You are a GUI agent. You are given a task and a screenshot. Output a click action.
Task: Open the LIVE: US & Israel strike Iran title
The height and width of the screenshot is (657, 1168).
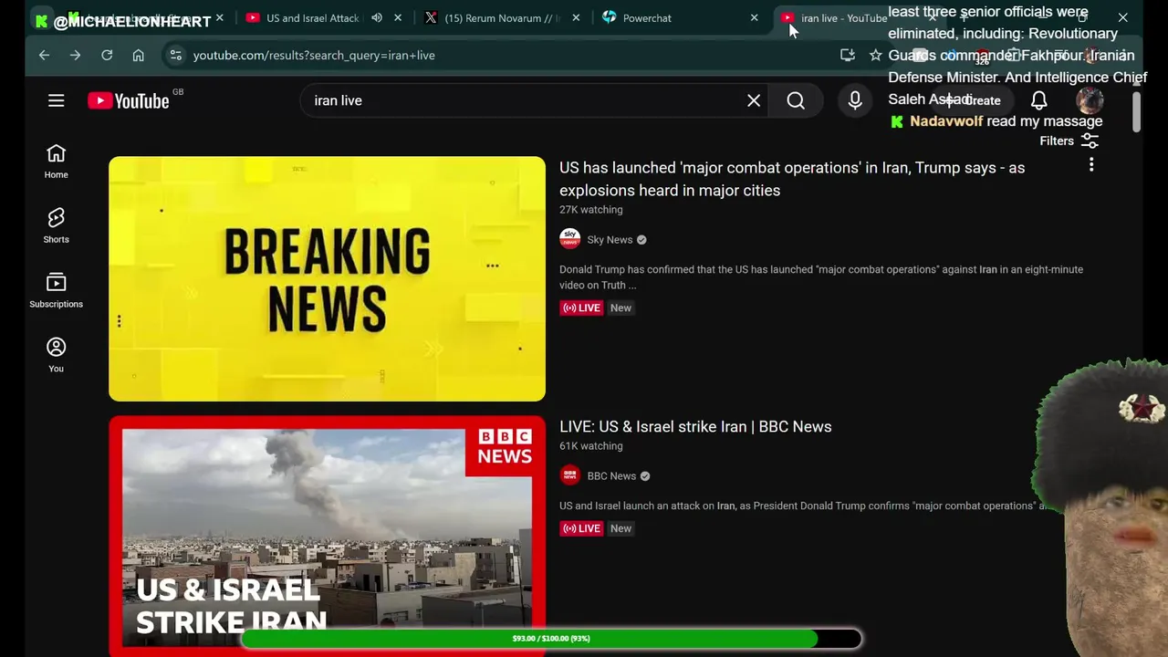click(x=695, y=426)
